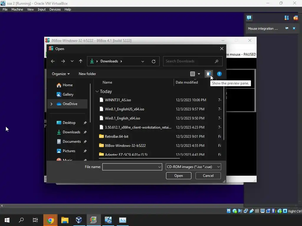Sort by the Name column header

pos(107,82)
